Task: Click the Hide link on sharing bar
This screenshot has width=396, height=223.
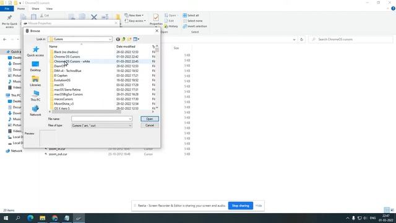Action: coord(259,206)
